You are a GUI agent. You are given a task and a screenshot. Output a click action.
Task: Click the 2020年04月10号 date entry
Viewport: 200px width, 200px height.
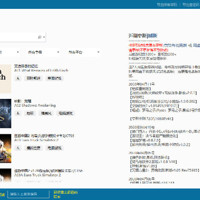pos(142,127)
